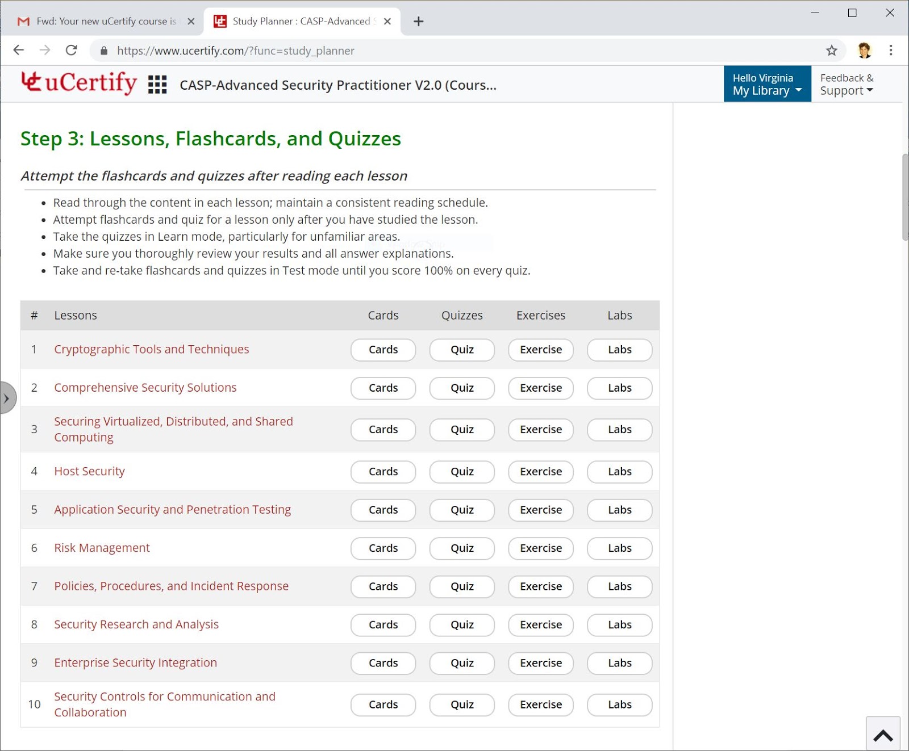Viewport: 909px width, 751px height.
Task: Open Cards for Cryptographic Tools lesson
Action: point(383,350)
